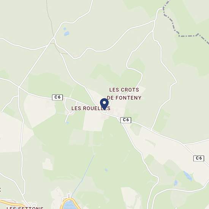Click the tiny pond south of Les Rouelles
Image resolution: width=209 pixels, height=209 pixels.
coord(68,123)
